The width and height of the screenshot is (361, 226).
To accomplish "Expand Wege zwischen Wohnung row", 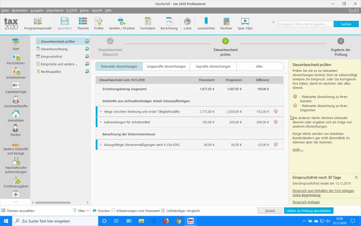I will (101, 111).
